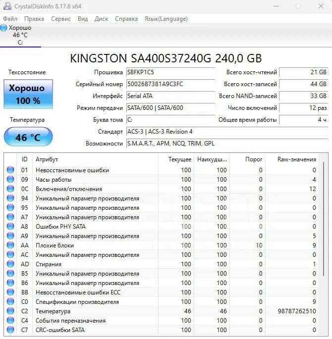The height and width of the screenshot is (339, 332).
Task: Click the Всего NAND-записей value 33 GB
Action: [x=304, y=96]
